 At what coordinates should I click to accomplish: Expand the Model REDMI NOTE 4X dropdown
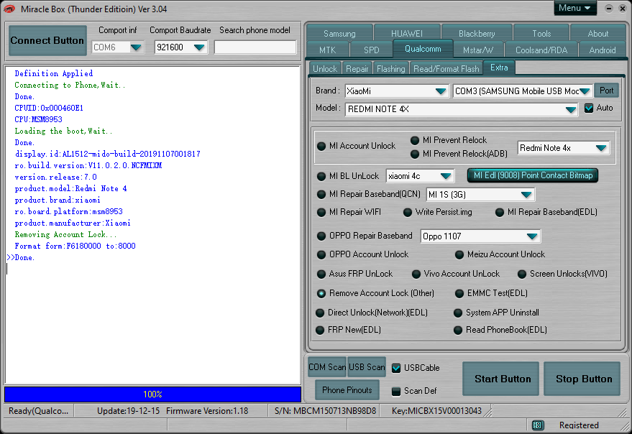tap(570, 109)
